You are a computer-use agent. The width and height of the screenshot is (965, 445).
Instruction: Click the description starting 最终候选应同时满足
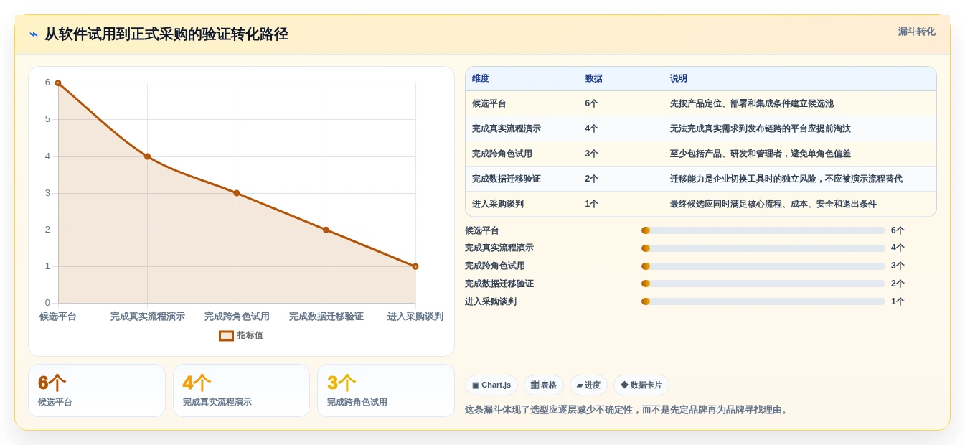pyautogui.click(x=773, y=204)
